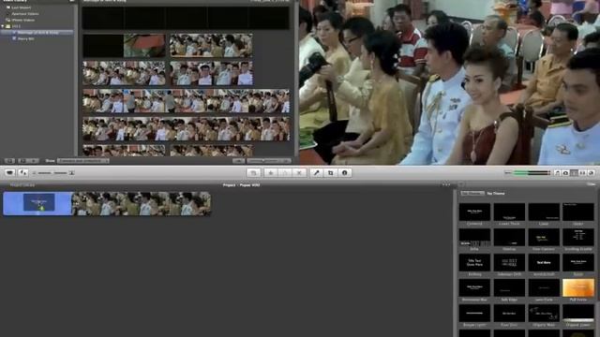Add the selection to the project
The width and height of the screenshot is (600, 337).
coord(253,172)
